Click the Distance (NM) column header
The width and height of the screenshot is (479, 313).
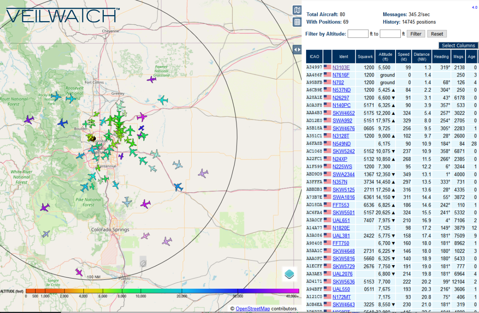(422, 56)
